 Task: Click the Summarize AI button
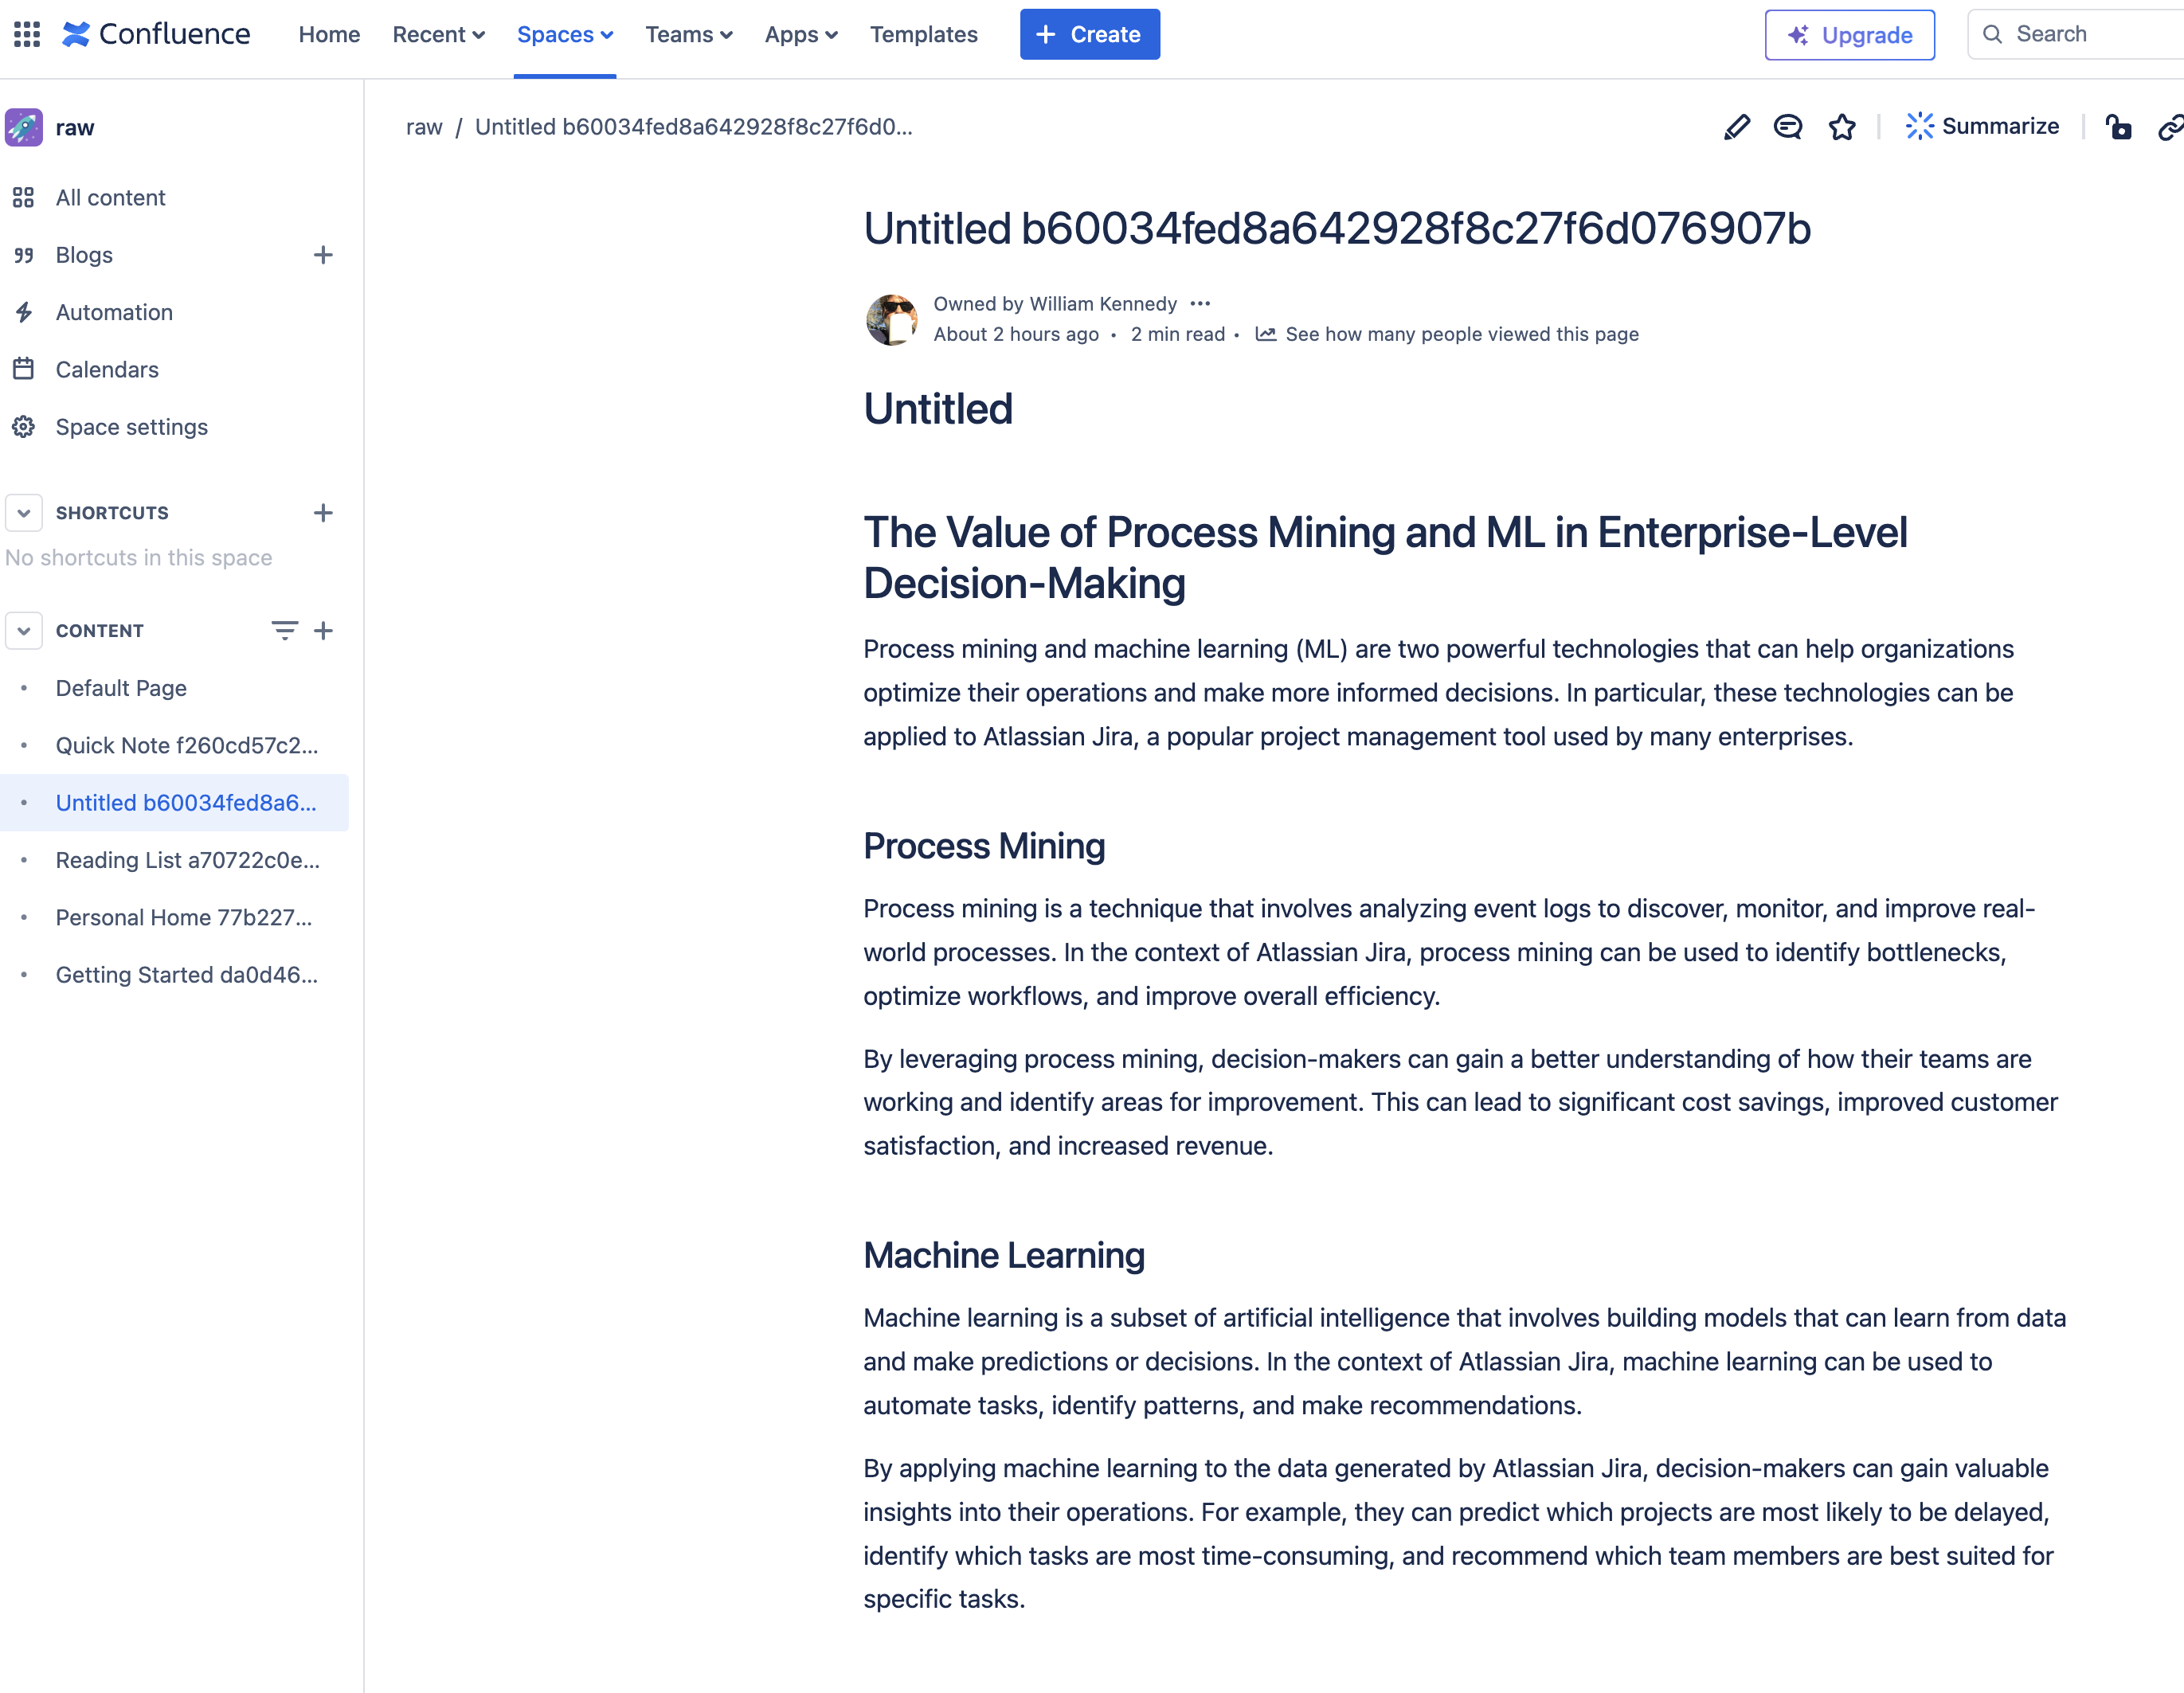click(1983, 127)
